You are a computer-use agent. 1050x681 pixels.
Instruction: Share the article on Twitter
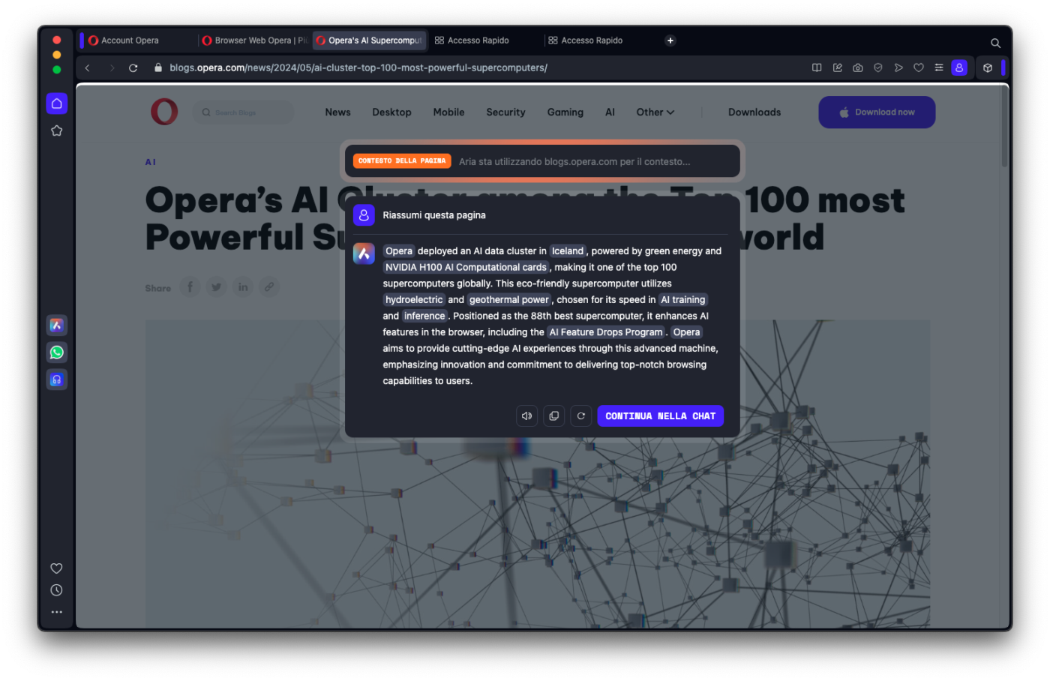point(217,286)
